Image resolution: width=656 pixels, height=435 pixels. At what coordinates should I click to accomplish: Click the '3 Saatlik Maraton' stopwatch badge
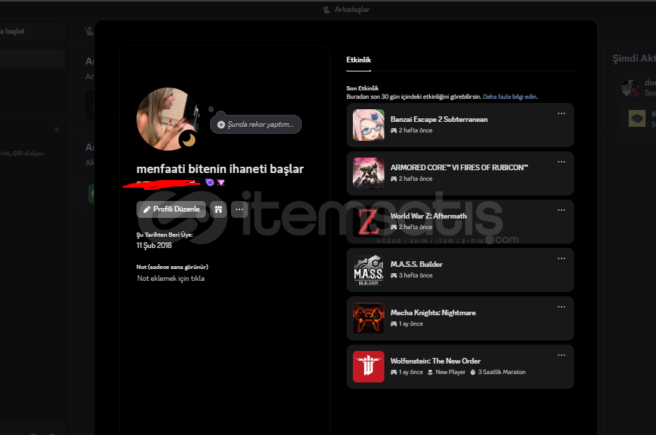[498, 372]
